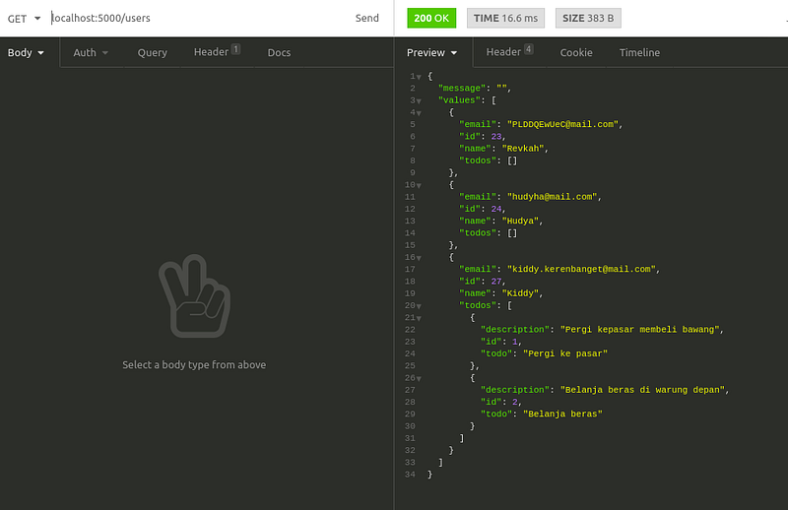Click the response Header count badge 4

(529, 49)
